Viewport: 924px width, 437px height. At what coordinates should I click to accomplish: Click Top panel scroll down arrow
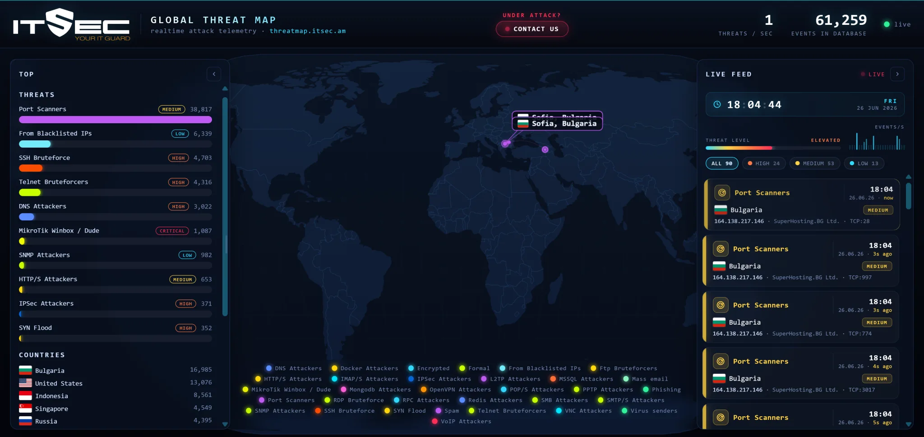click(225, 424)
